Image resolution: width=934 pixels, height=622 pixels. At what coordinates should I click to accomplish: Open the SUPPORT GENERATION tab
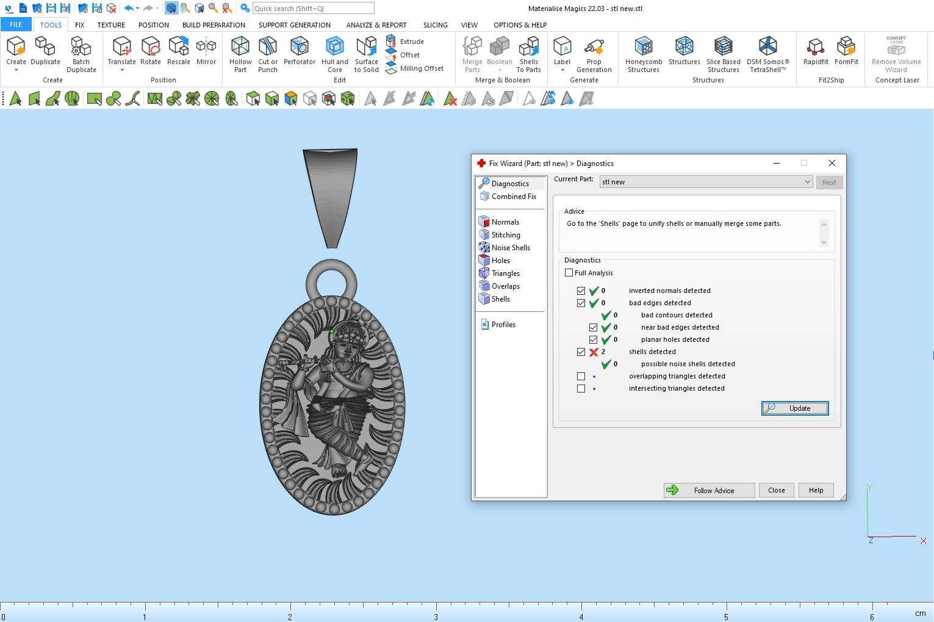(x=294, y=25)
